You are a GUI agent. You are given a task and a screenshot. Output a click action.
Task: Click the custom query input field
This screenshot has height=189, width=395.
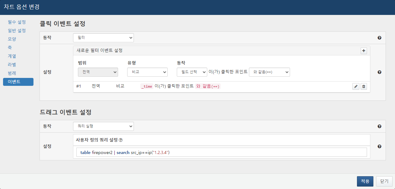222,152
